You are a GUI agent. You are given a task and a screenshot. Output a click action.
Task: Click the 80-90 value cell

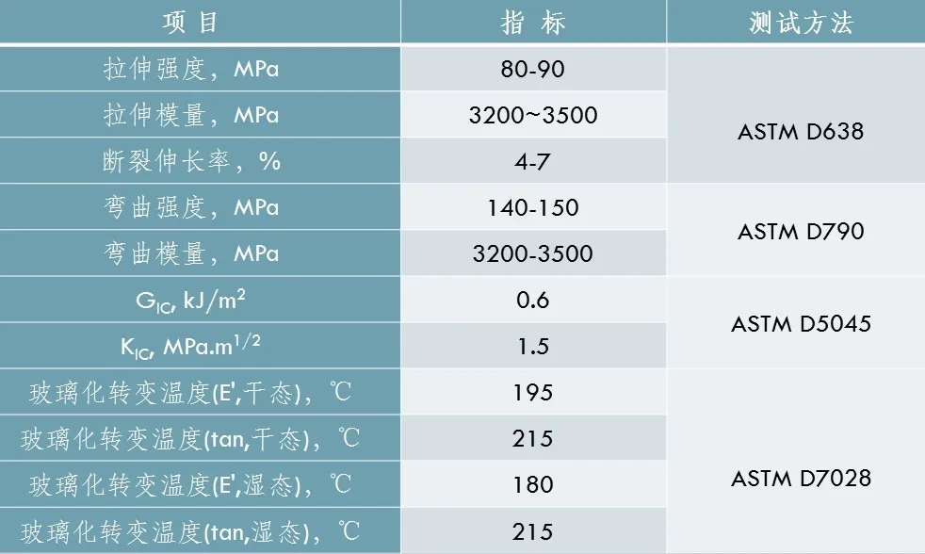pos(533,70)
